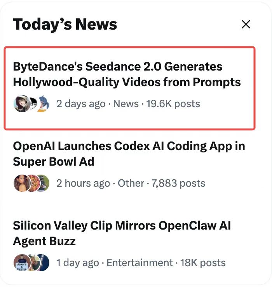This screenshot has height=297, width=272.
Task: Click first avatar under Silicon Valley Clip story
Action: (x=21, y=263)
